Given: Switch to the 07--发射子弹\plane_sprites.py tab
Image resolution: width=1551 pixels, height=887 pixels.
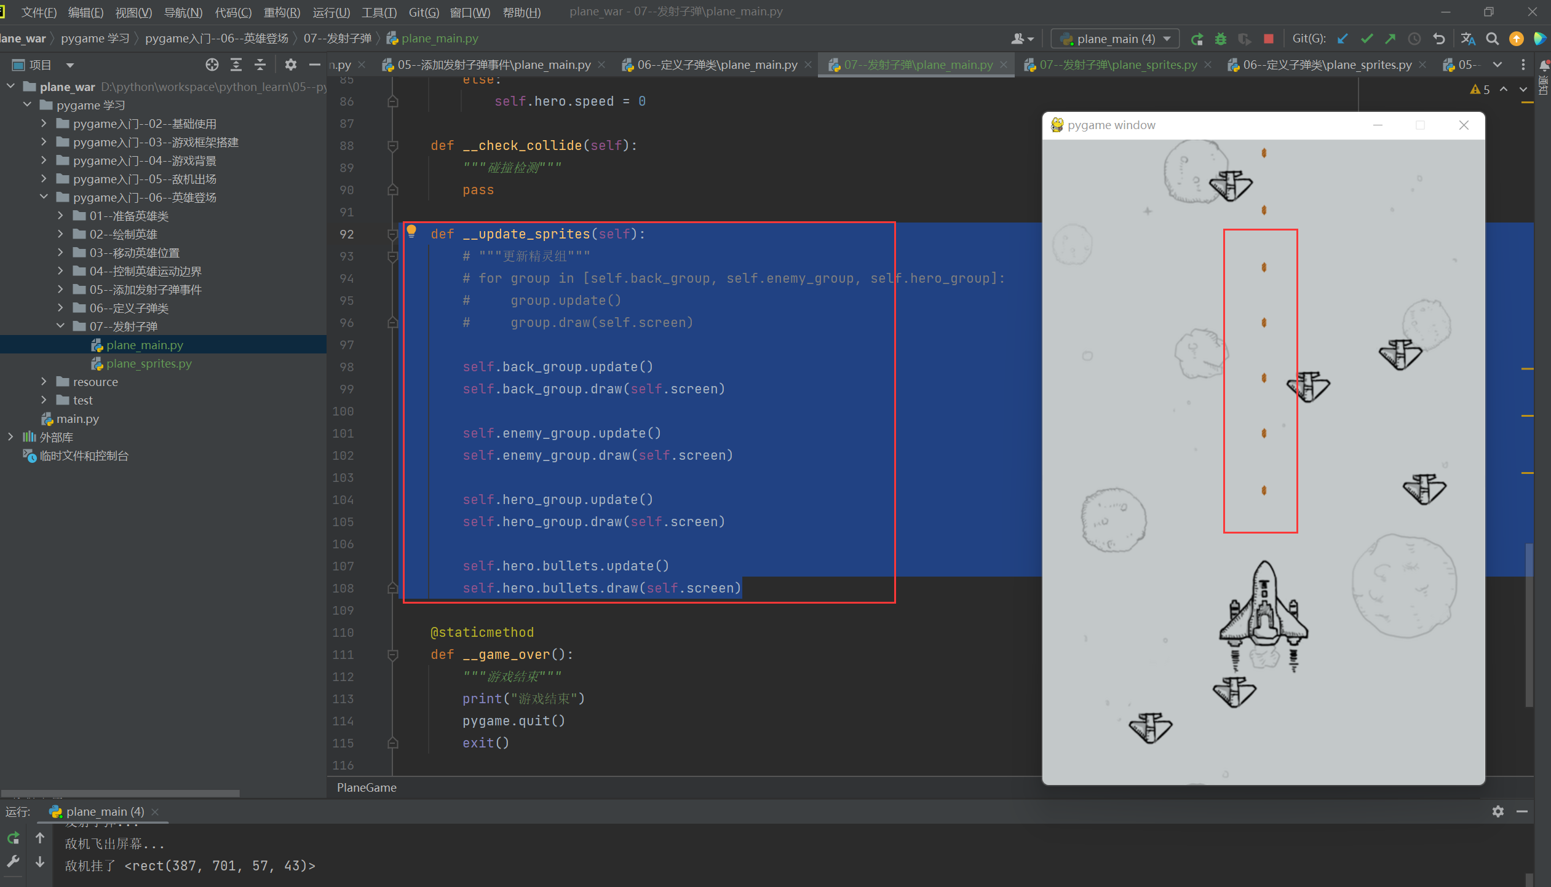Looking at the screenshot, I should point(1118,65).
